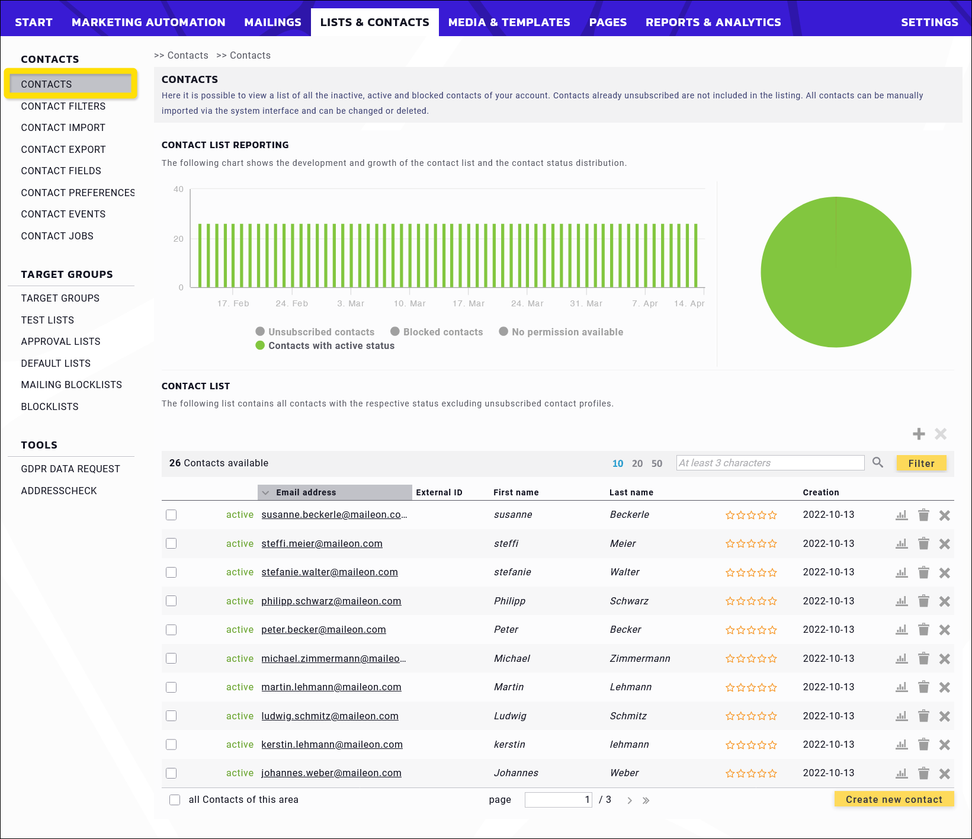Screen dimensions: 972x839
Task: Tick checkbox for steffi.meier contact
Action: 171,543
